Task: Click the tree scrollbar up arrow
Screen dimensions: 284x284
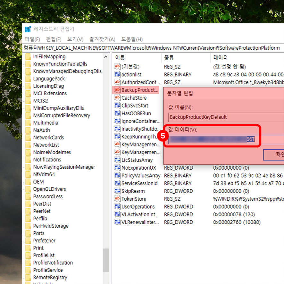Action: pos(106,57)
